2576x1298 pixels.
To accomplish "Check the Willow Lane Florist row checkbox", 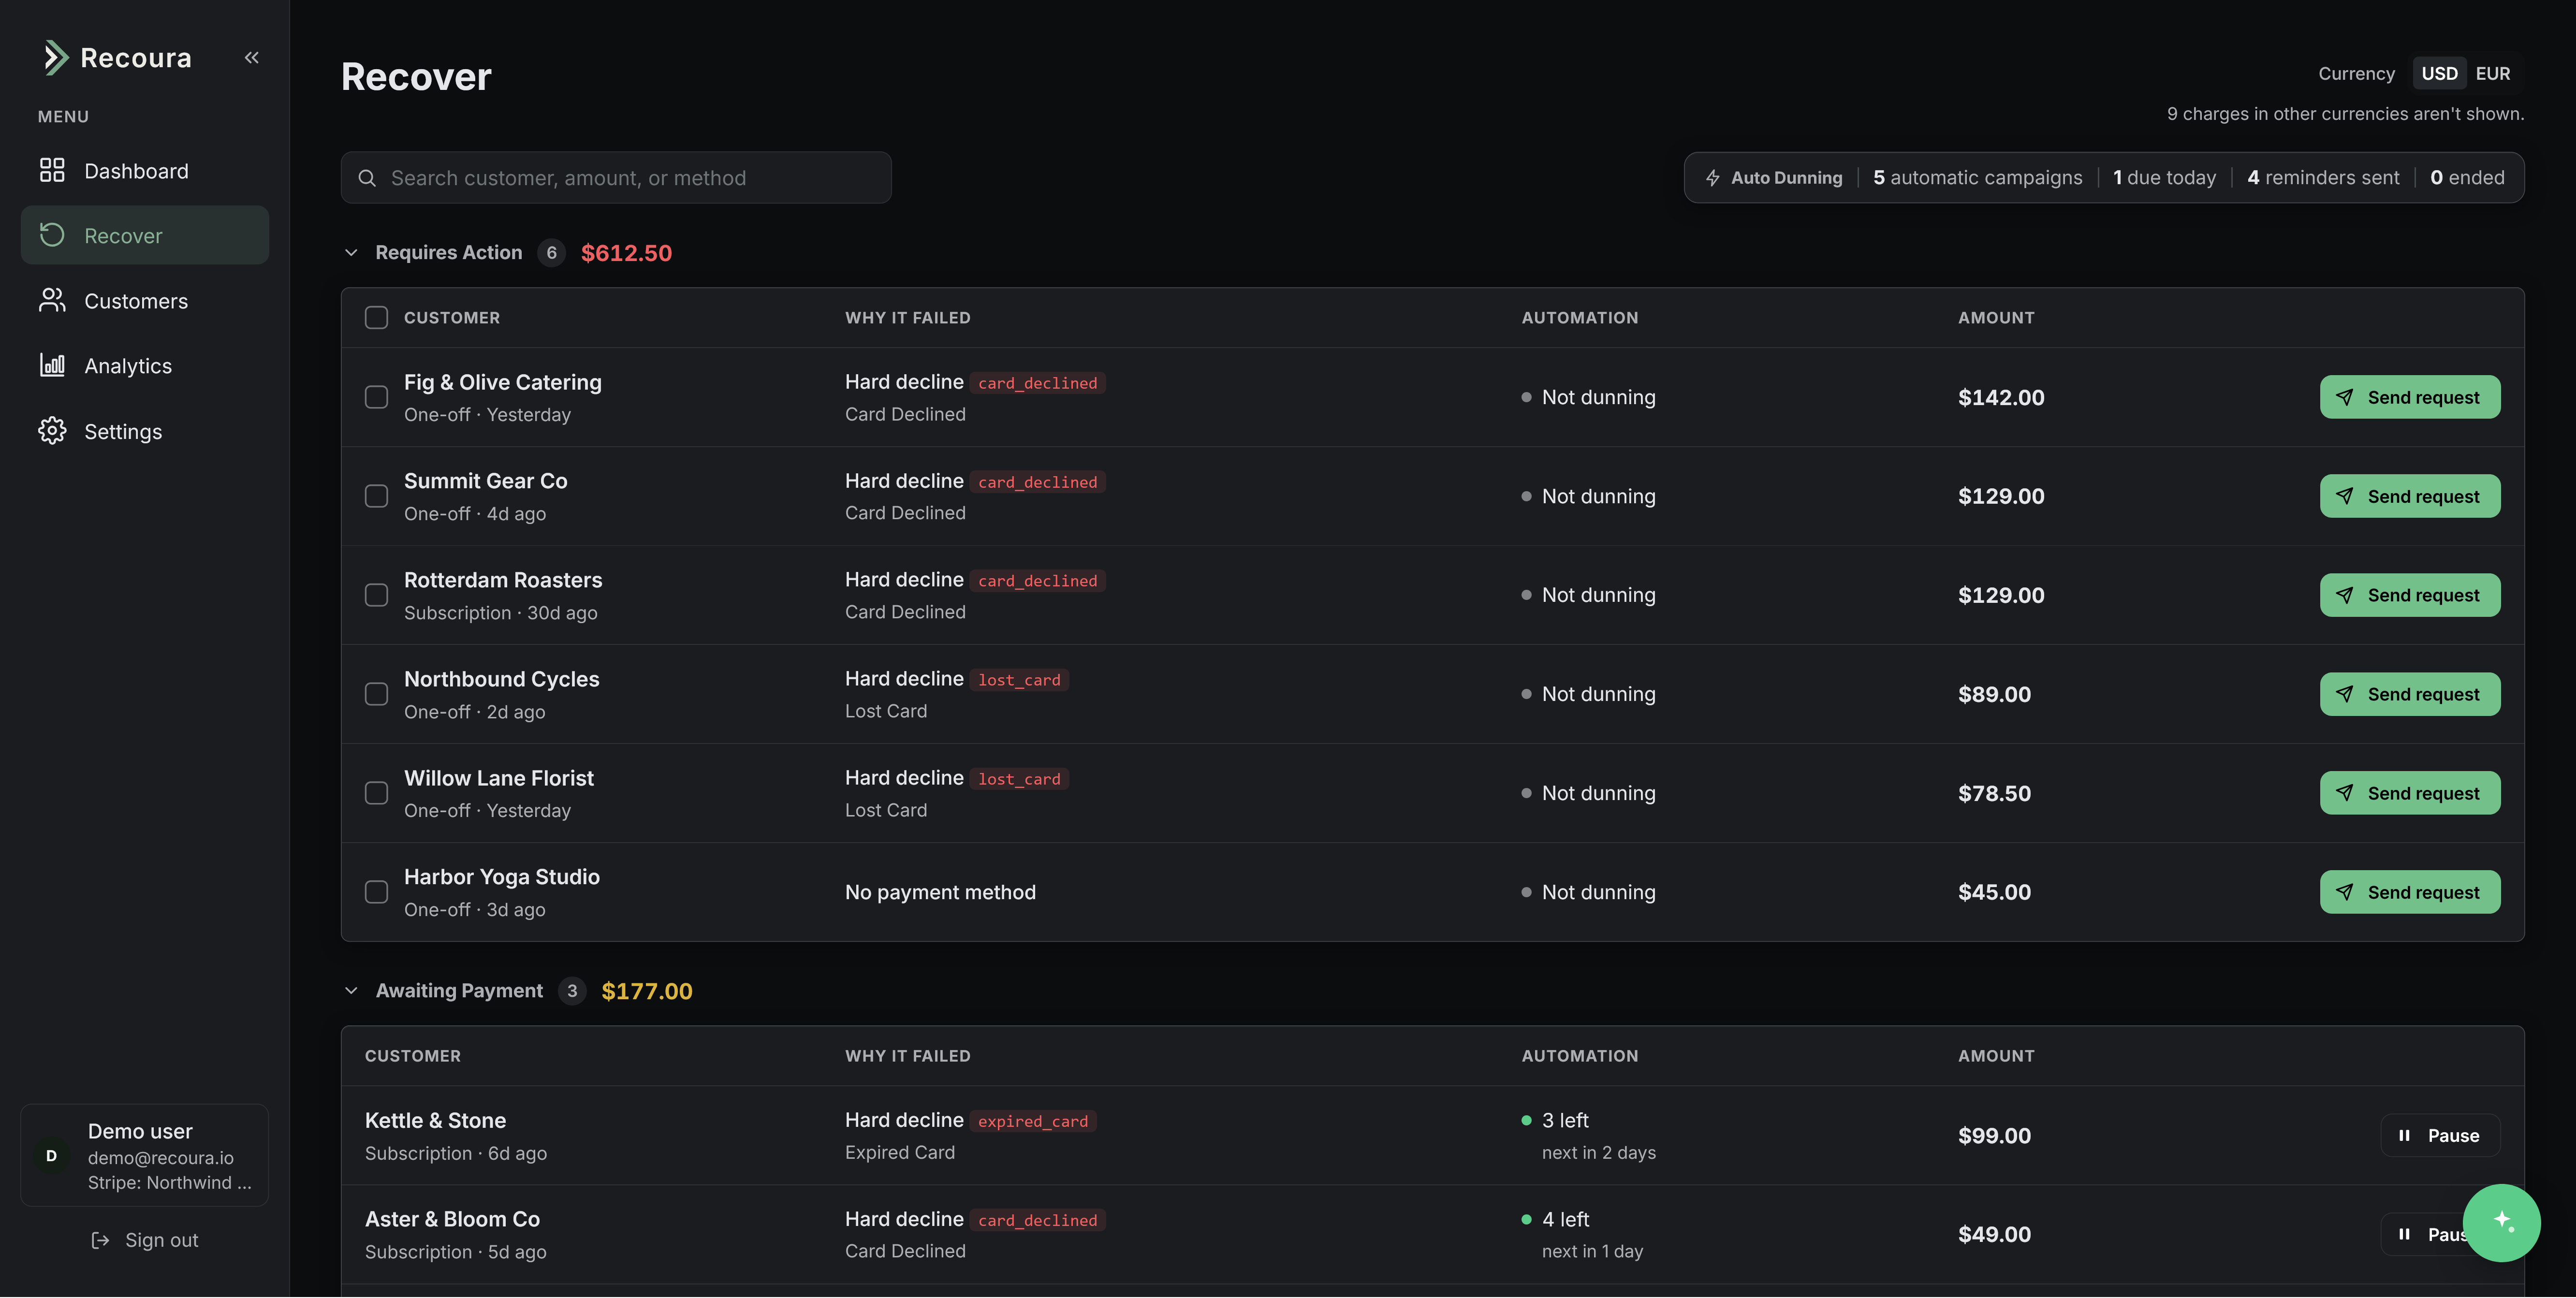I will (376, 793).
